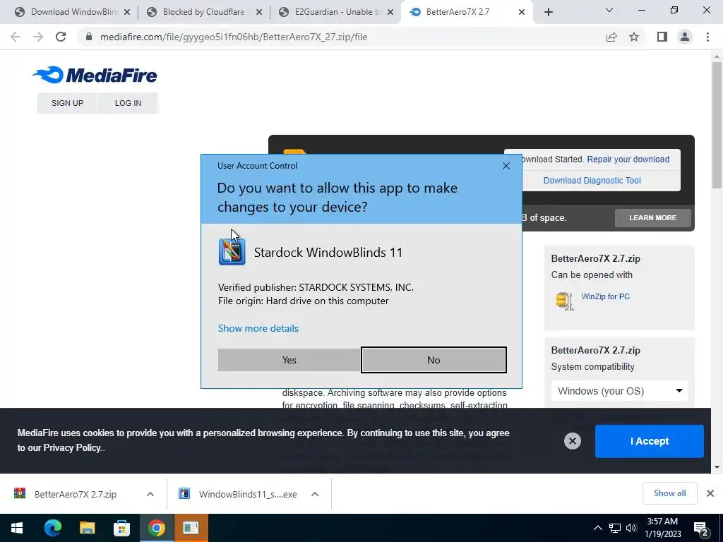This screenshot has width=723, height=542.
Task: Close the BetterAero7X 2.7 tab
Action: coord(522,13)
